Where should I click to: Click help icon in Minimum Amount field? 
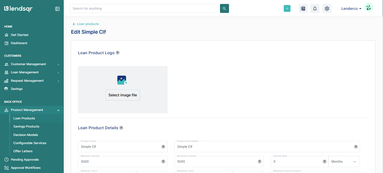click(163, 161)
